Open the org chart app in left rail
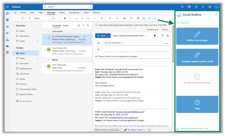The height and width of the screenshot is (136, 225). click(x=7, y=40)
